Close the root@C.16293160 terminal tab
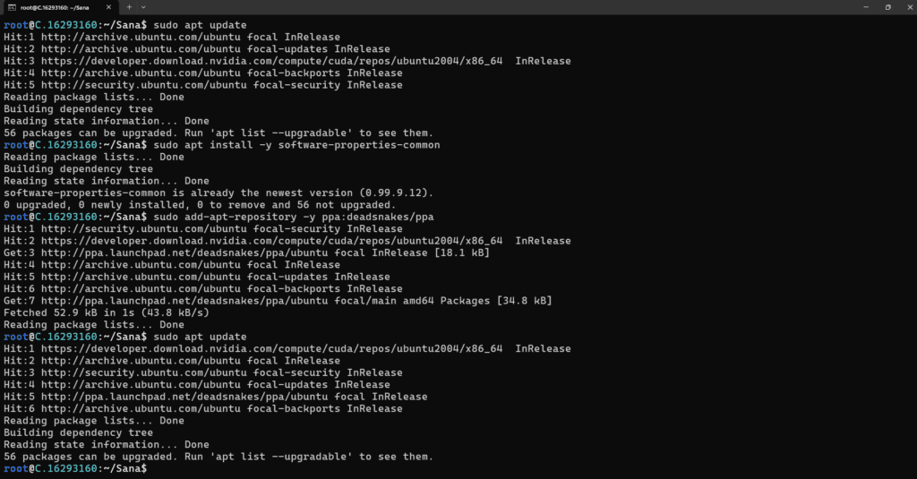Screen dimensions: 917x479 [x=108, y=7]
